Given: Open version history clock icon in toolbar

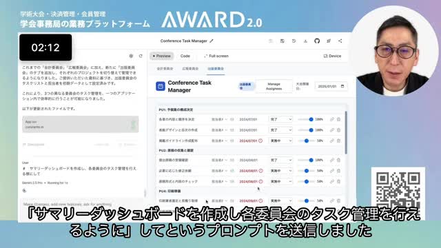Looking at the screenshot, I should (x=294, y=41).
